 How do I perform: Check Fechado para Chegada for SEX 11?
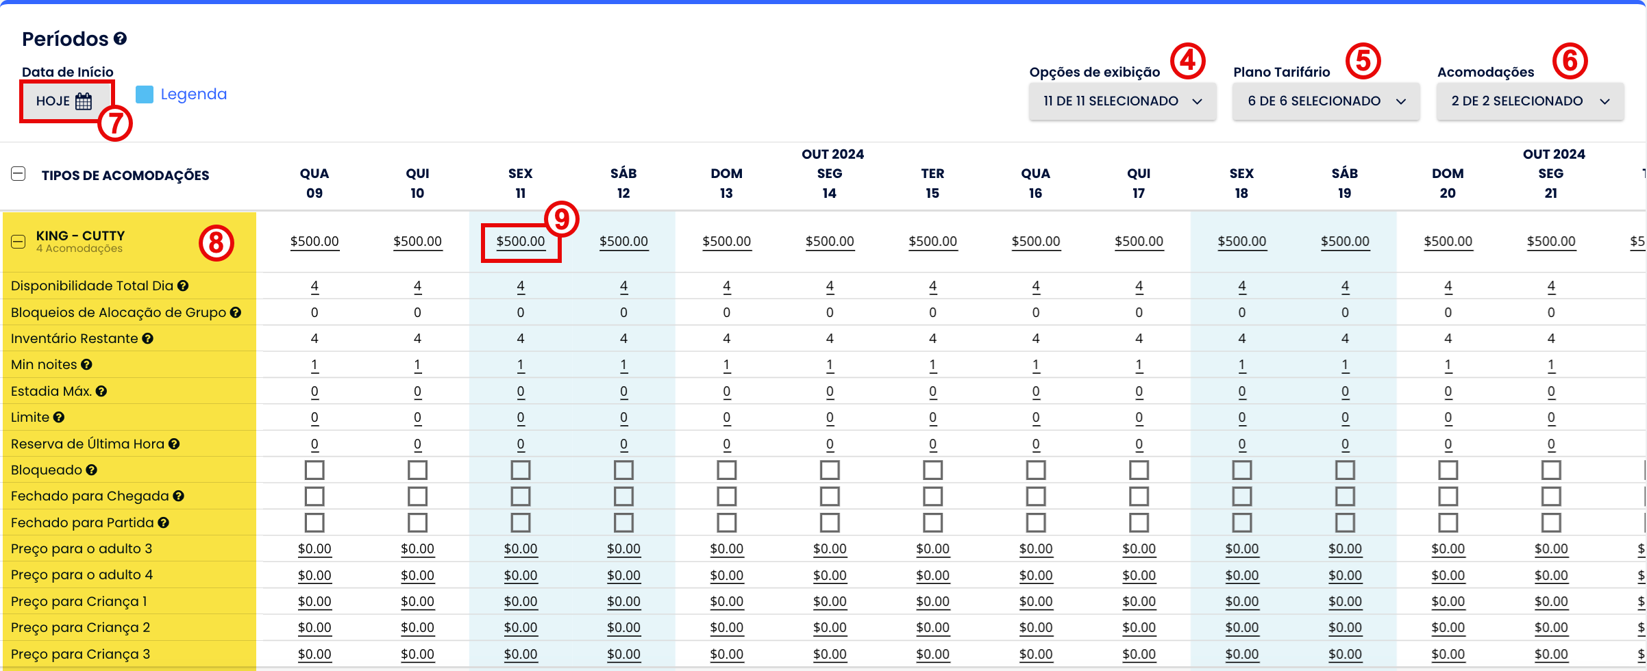coord(521,496)
